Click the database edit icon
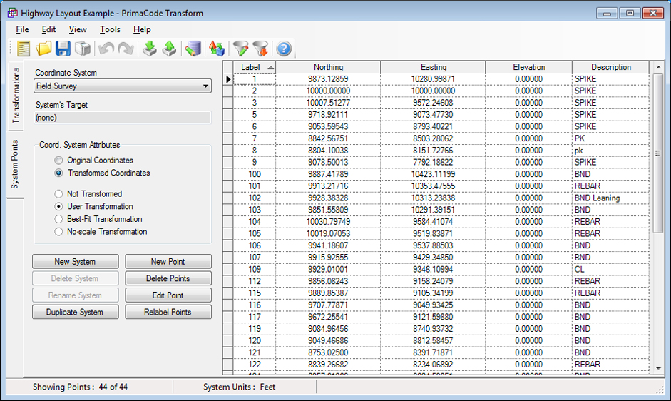The image size is (671, 401). (193, 49)
